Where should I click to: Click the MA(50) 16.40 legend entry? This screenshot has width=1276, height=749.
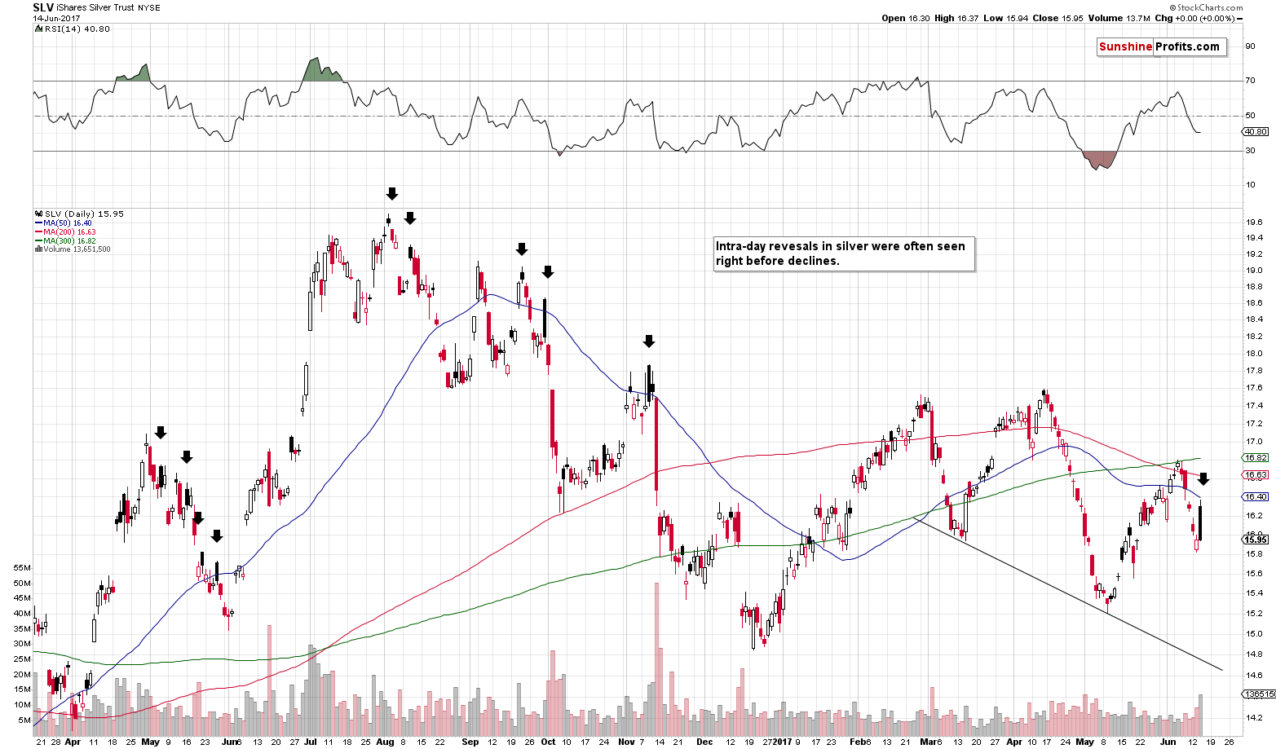[64, 223]
